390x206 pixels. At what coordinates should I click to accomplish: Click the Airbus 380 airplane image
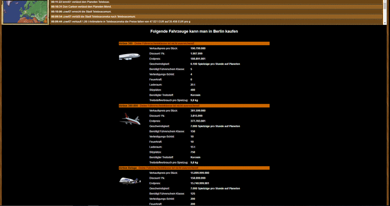pyautogui.click(x=130, y=56)
